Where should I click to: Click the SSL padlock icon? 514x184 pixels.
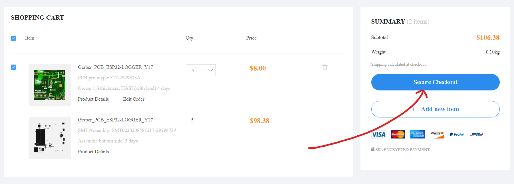373,149
